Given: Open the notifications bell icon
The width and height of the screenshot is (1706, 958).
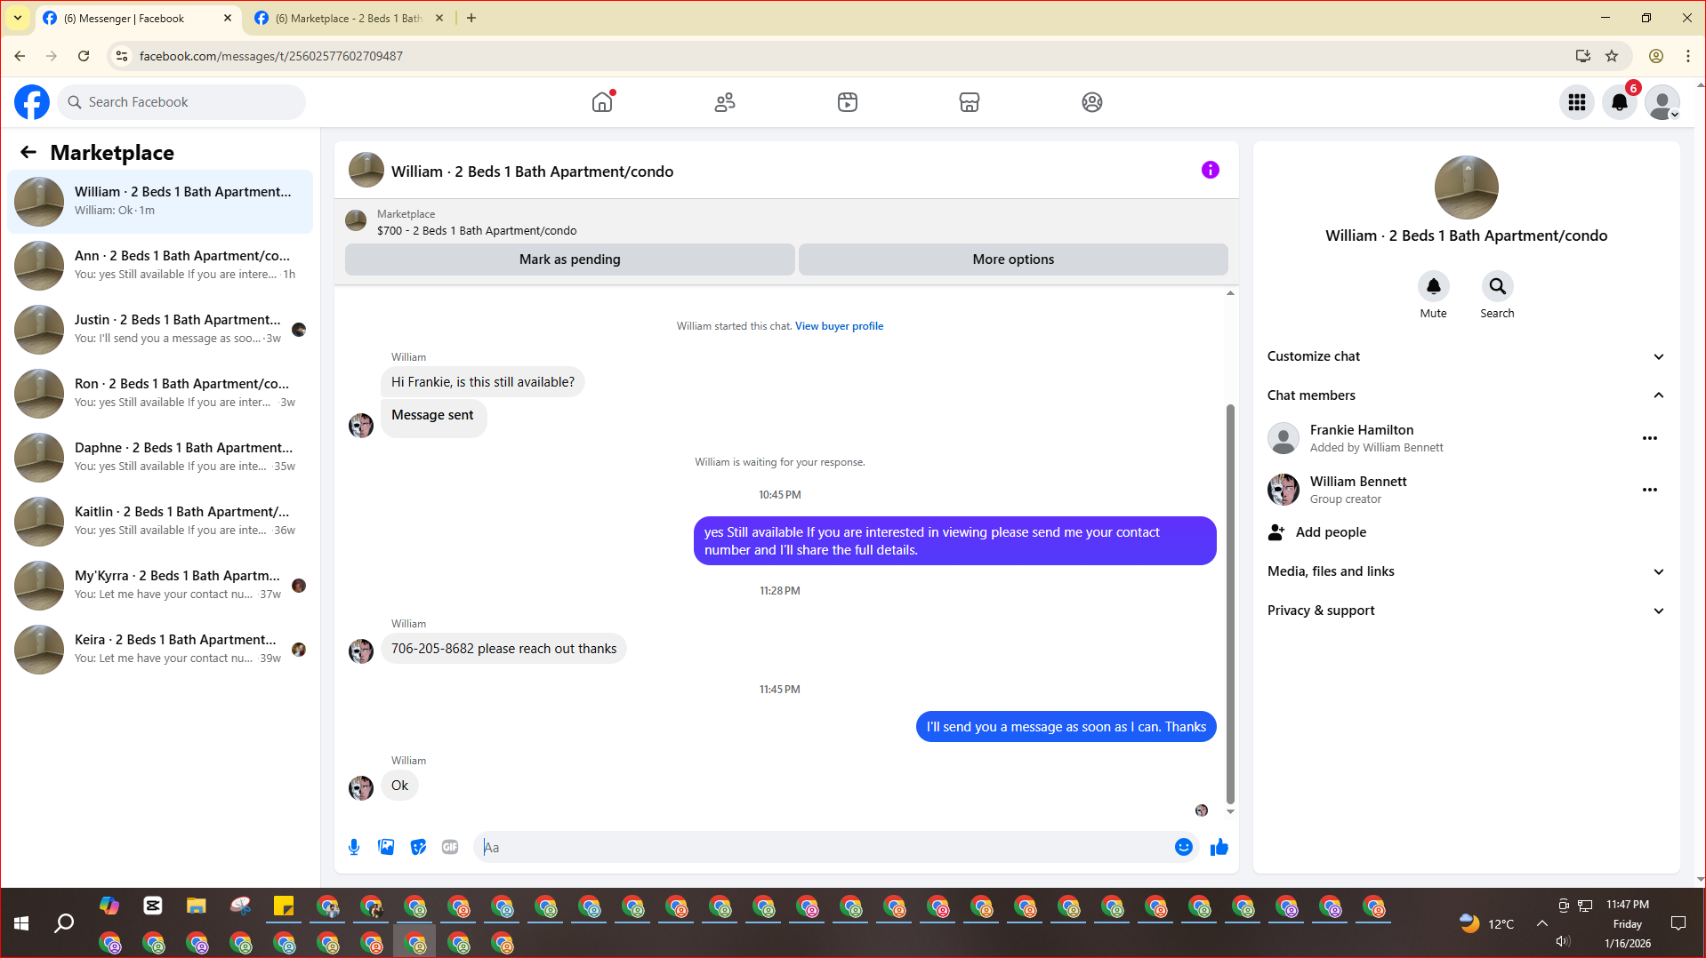Looking at the screenshot, I should coord(1620,102).
